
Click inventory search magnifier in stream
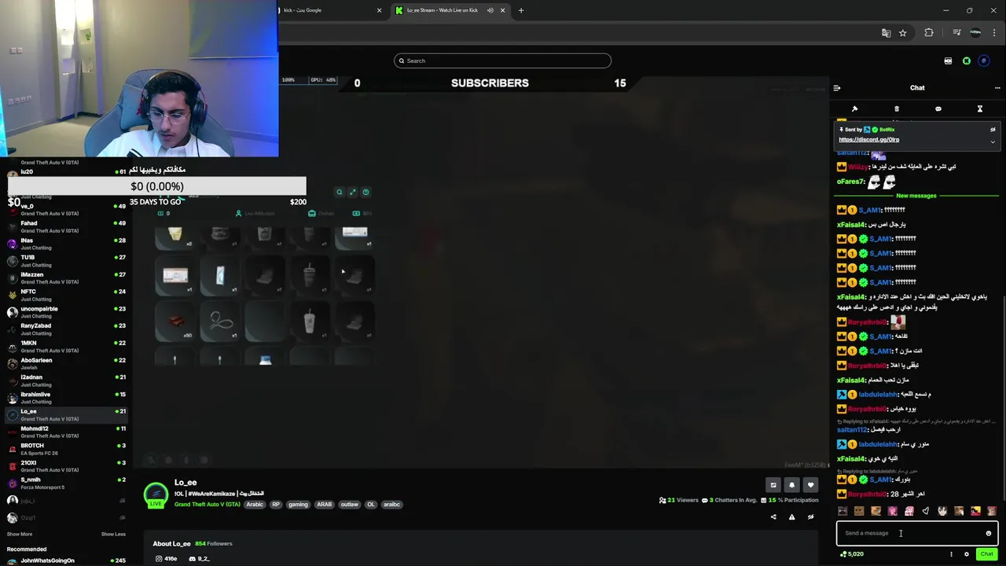[340, 192]
